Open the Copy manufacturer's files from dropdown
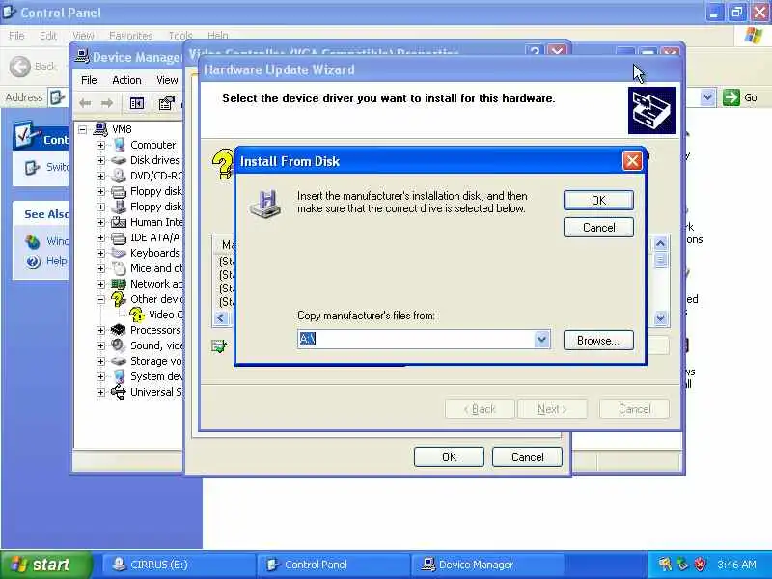This screenshot has width=772, height=579. (x=541, y=340)
